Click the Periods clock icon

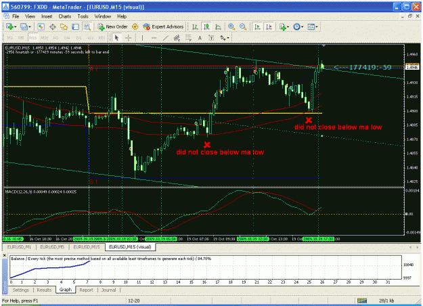click(296, 26)
